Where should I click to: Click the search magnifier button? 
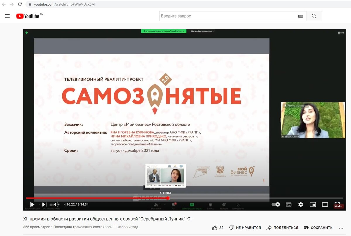(314, 16)
